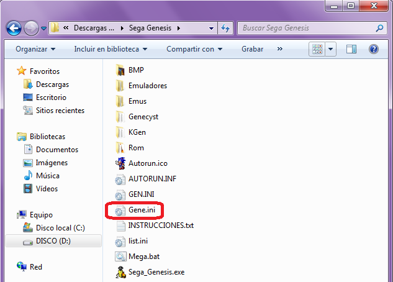Image resolution: width=393 pixels, height=282 pixels.
Task: Click the Sega_Genesis.exe file name text
Action: click(156, 272)
